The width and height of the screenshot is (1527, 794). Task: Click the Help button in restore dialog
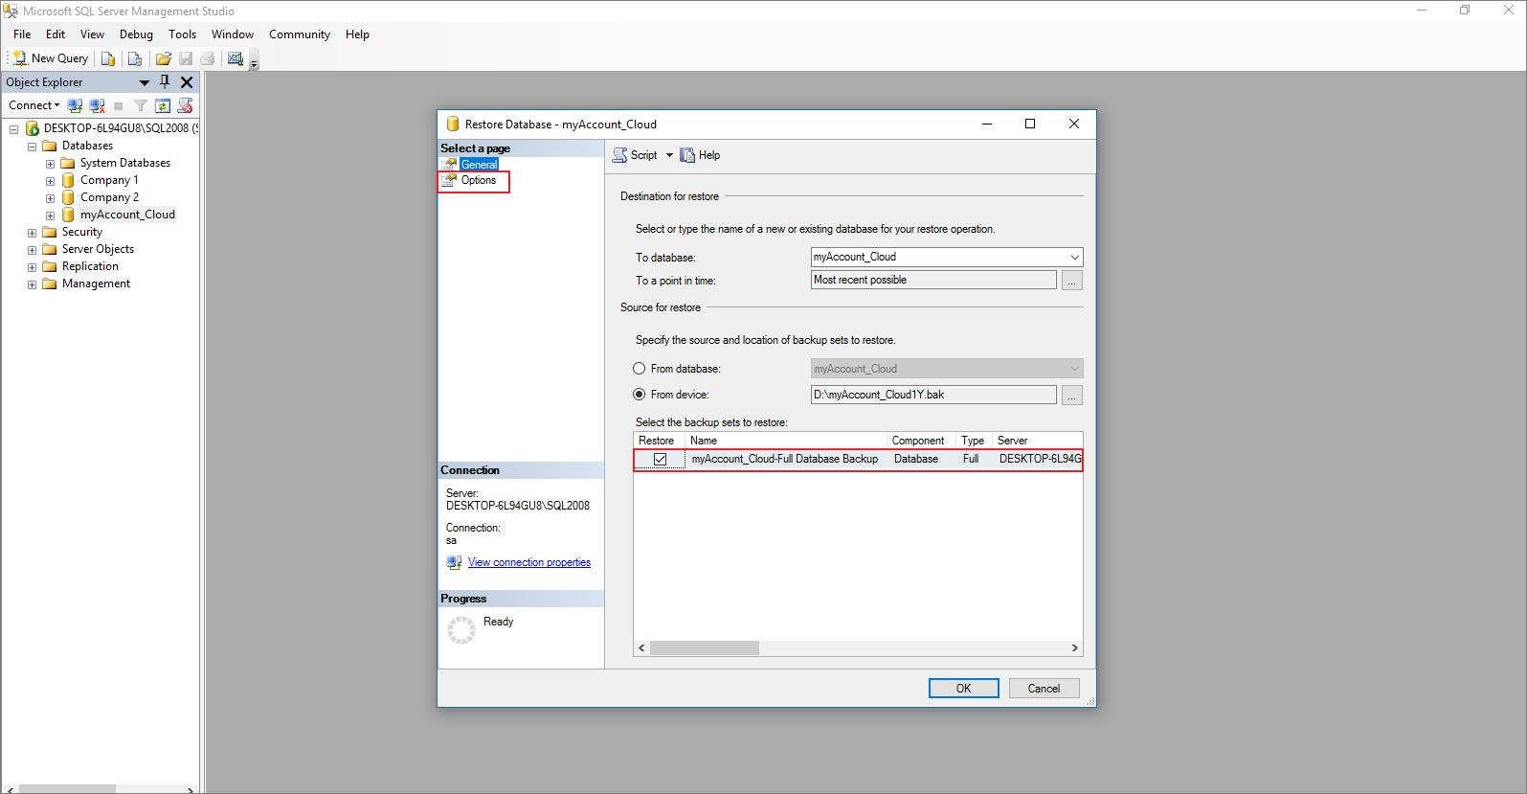pos(700,155)
